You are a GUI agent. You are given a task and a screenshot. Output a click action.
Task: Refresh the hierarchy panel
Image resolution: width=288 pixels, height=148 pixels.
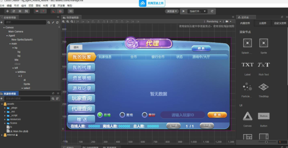point(57,22)
